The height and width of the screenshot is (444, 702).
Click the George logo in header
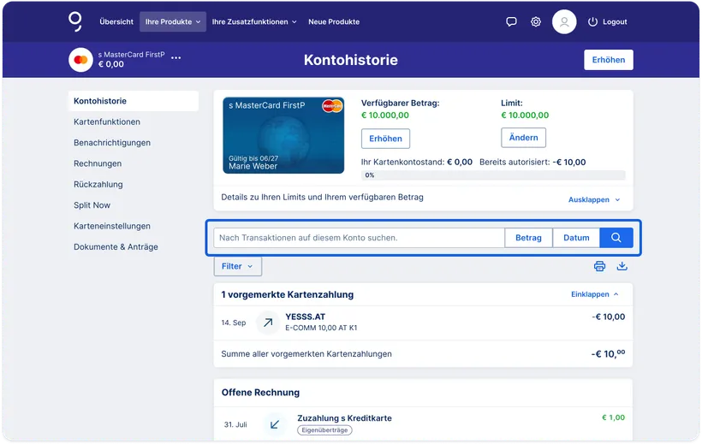(x=75, y=21)
